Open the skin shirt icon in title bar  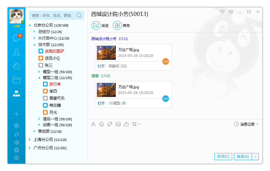point(222,12)
